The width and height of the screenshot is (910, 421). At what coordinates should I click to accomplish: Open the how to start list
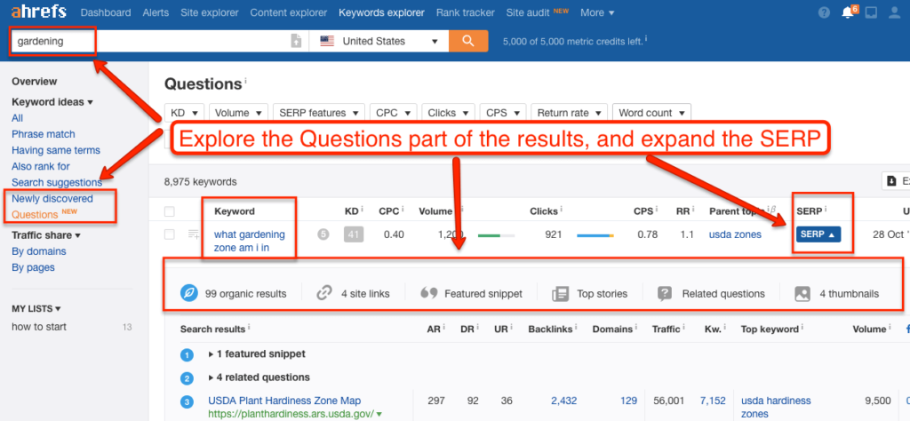(x=39, y=327)
